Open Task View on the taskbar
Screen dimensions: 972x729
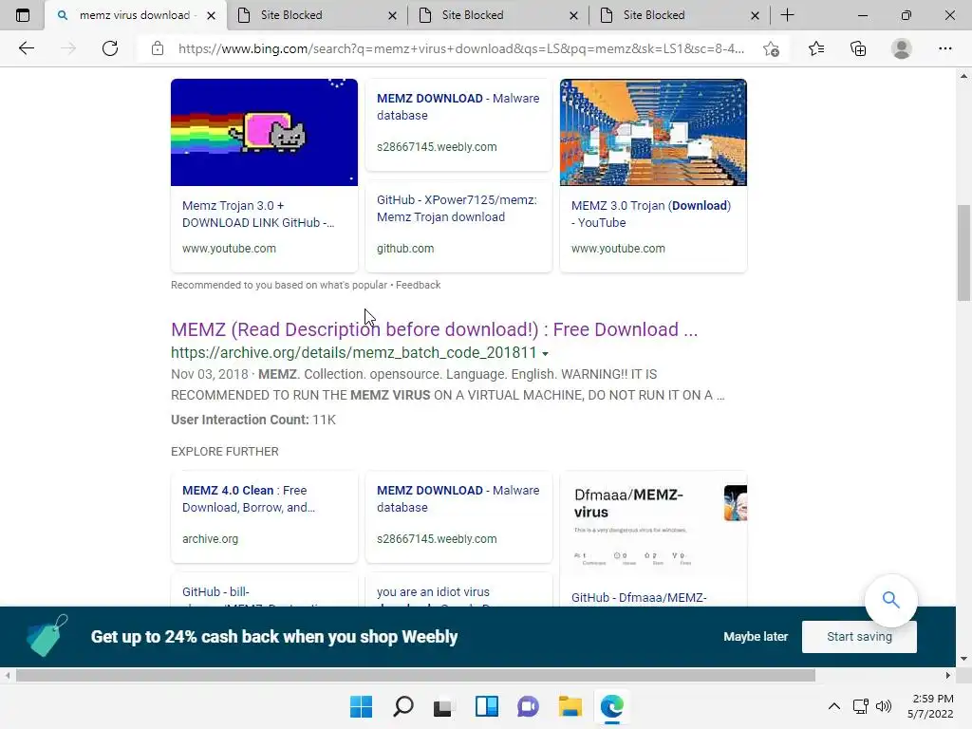point(444,706)
